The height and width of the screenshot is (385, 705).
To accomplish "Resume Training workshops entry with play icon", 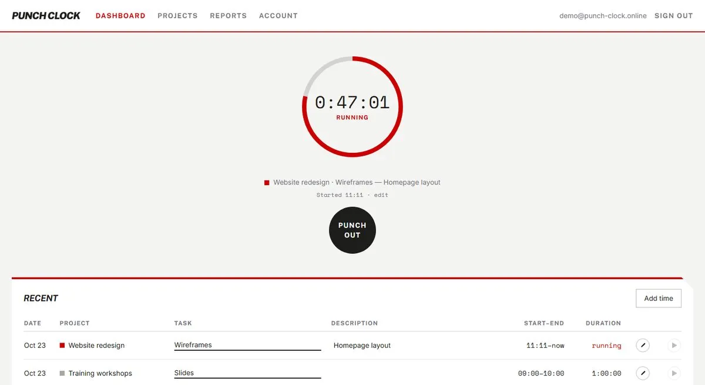I will point(674,373).
